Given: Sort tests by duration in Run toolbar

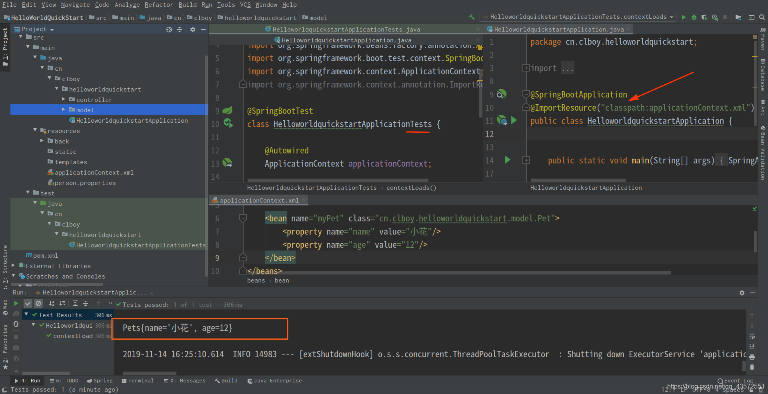Looking at the screenshot, I should coord(62,304).
